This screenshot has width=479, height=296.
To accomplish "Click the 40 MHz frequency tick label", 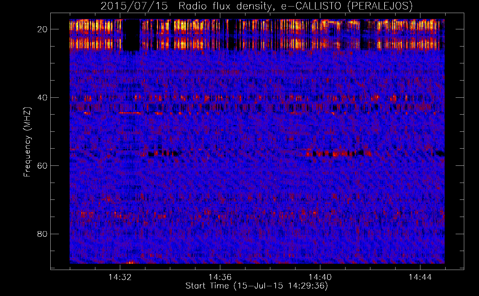I will 42,97.
